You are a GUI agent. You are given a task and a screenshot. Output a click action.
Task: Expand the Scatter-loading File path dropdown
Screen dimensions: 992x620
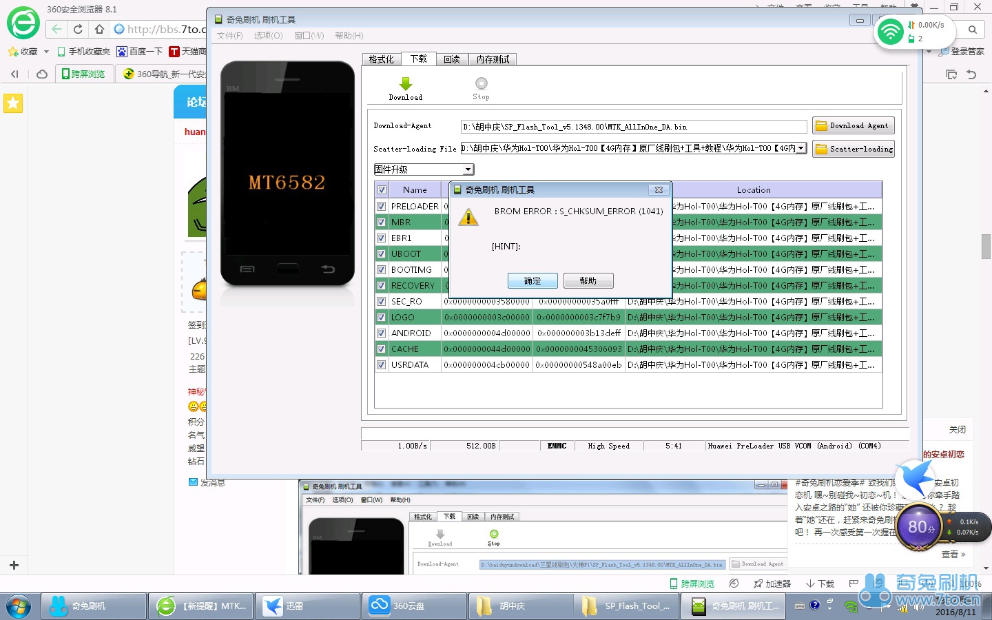[800, 149]
